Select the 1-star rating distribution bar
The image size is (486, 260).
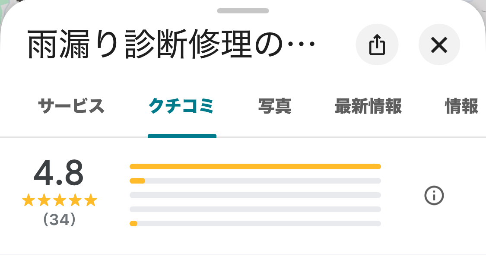coord(255,223)
